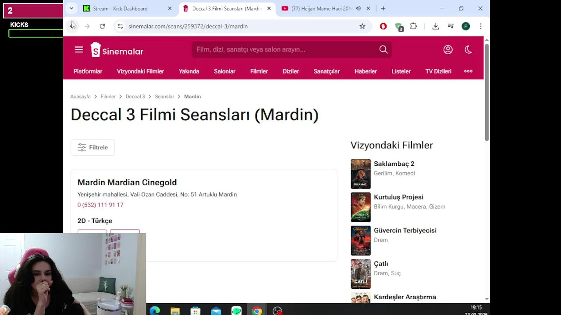561x315 pixels.
Task: Open the Platformlar menu
Action: pyautogui.click(x=88, y=71)
